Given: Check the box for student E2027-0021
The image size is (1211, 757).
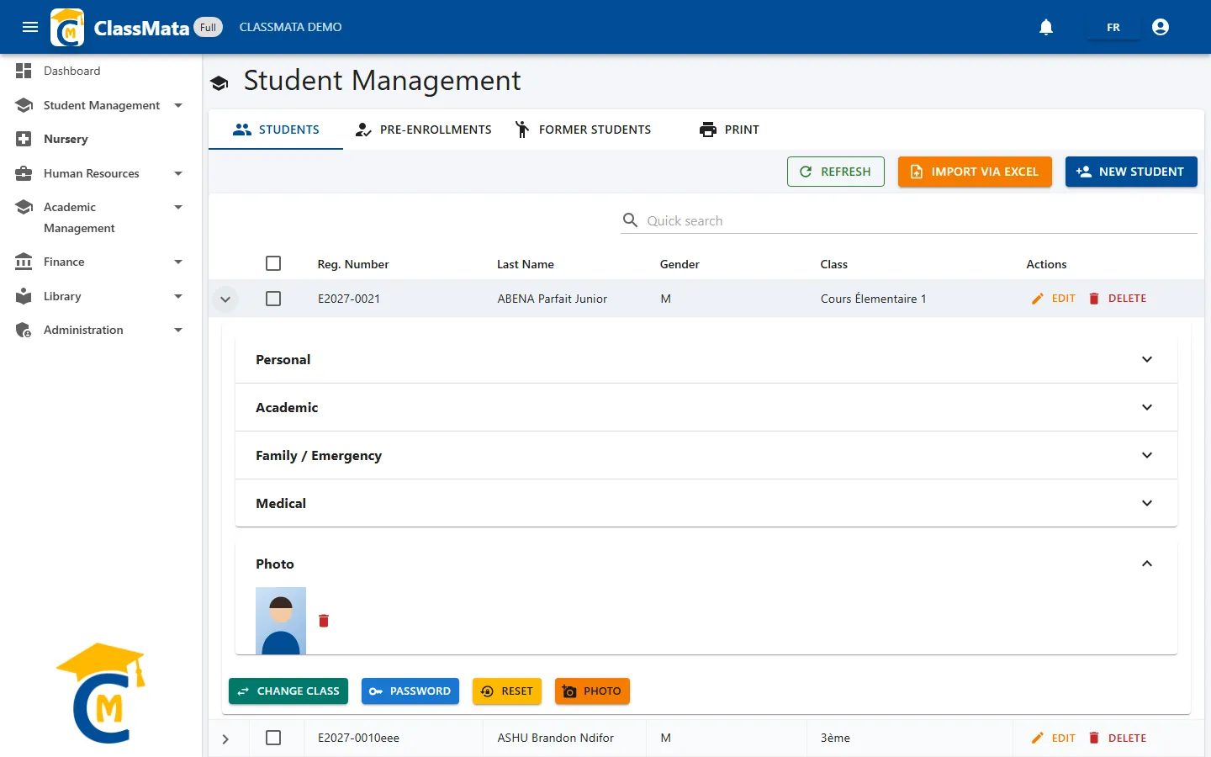Looking at the screenshot, I should [x=273, y=299].
